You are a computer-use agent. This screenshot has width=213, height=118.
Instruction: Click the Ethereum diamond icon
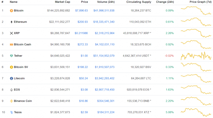point(11,22)
